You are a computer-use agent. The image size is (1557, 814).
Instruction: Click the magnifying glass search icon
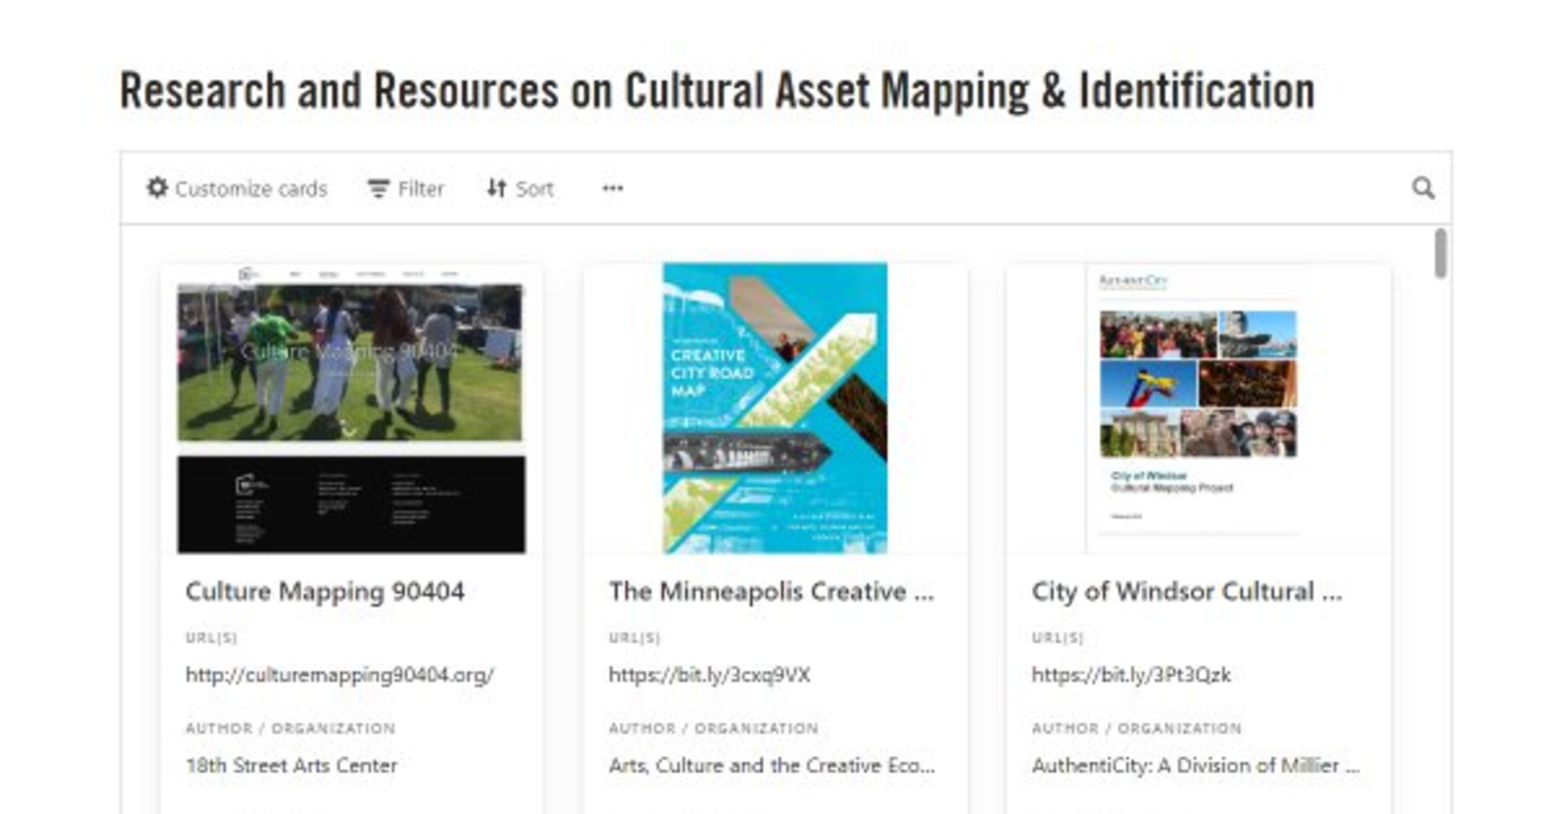pos(1422,189)
